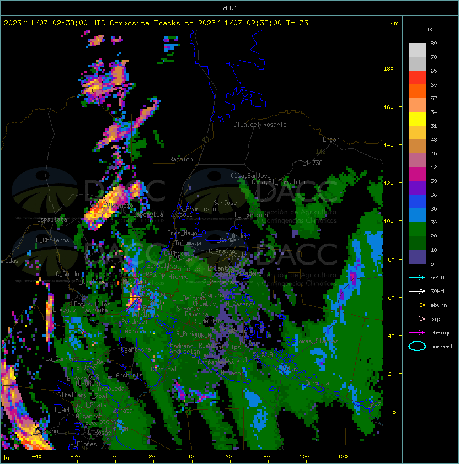Viewport: 459px width, 464px height.
Task: Click the 180 km vertical axis tick
Action: point(388,69)
